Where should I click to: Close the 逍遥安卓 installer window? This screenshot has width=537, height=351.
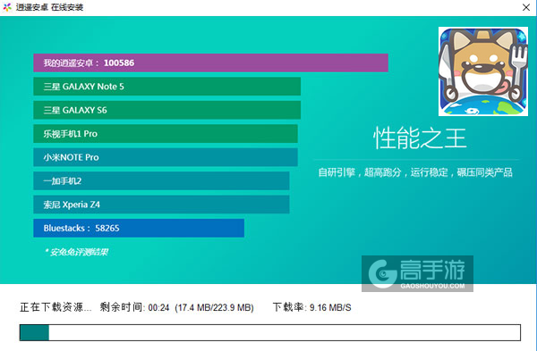(526, 7)
